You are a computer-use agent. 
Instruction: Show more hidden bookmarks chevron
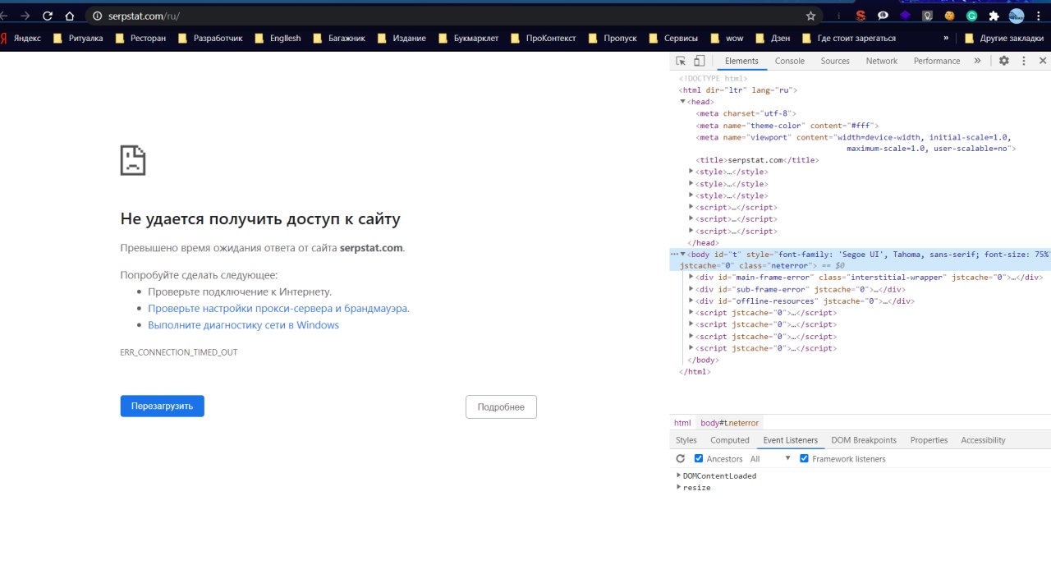click(947, 38)
